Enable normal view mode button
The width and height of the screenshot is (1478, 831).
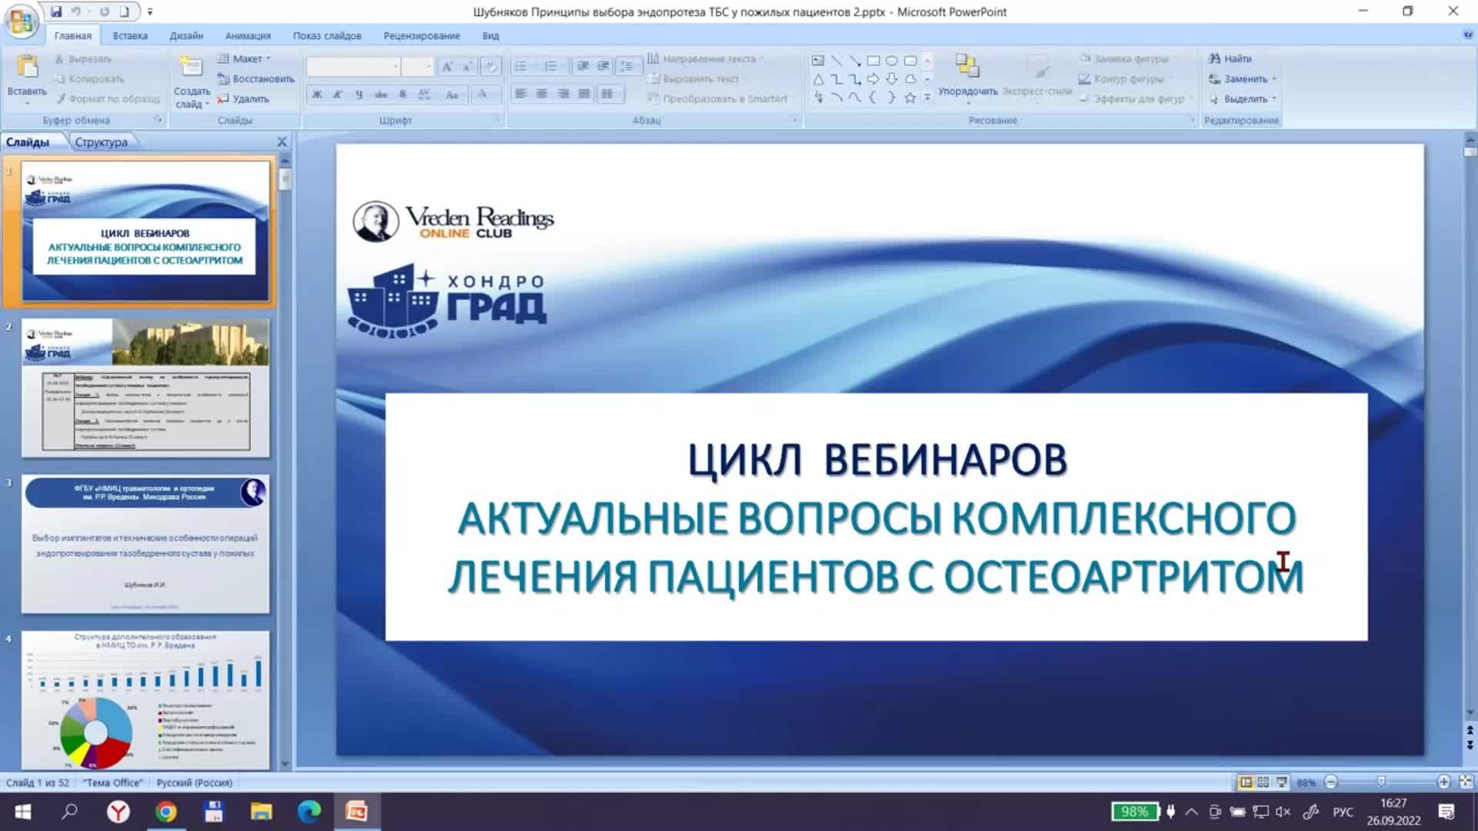click(1246, 782)
